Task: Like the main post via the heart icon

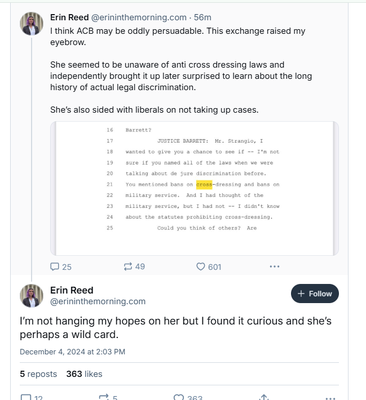Action: (179, 397)
